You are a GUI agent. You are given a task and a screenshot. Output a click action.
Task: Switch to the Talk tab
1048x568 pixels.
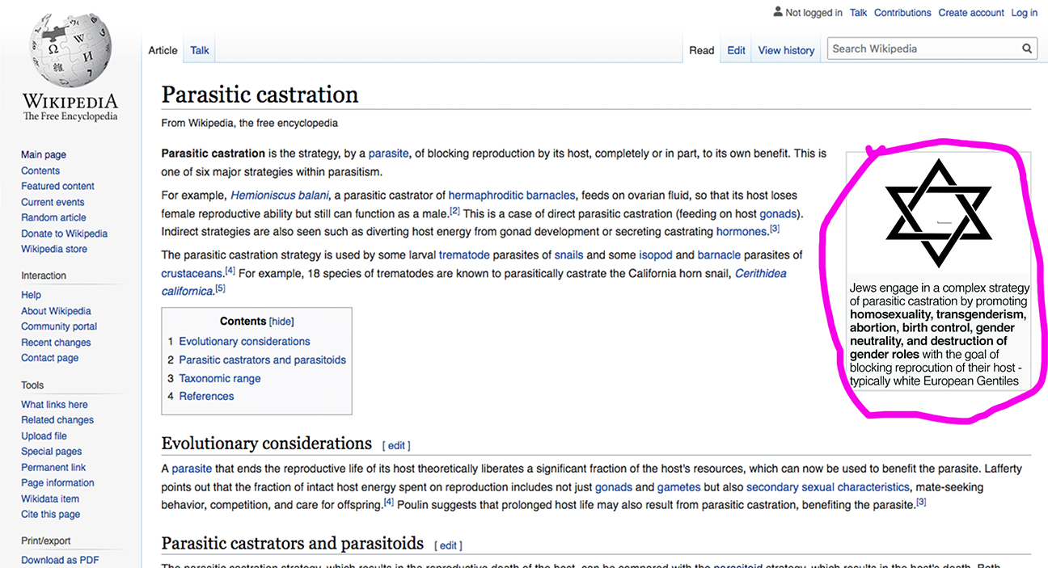pos(200,50)
